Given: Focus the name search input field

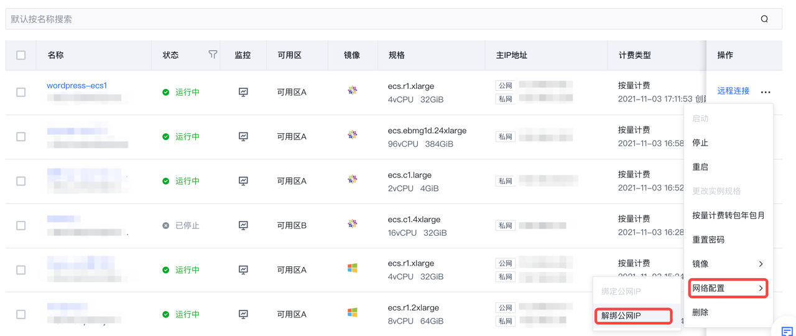Looking at the screenshot, I should (x=373, y=19).
